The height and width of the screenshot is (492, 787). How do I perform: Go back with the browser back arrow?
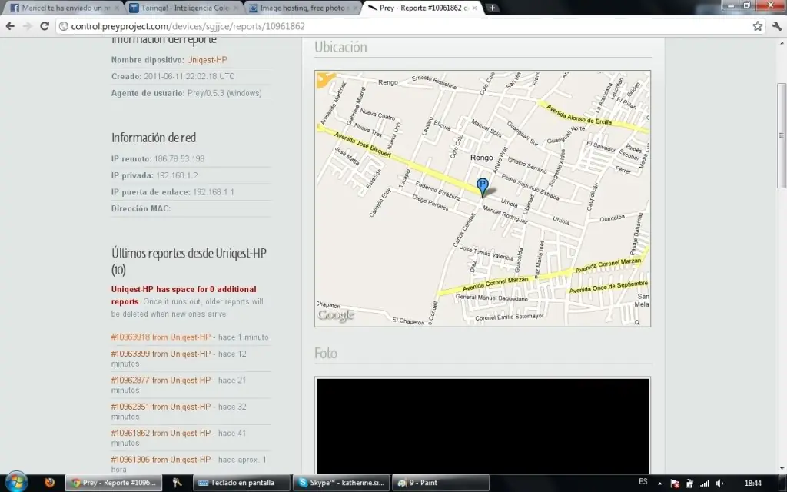pyautogui.click(x=10, y=26)
